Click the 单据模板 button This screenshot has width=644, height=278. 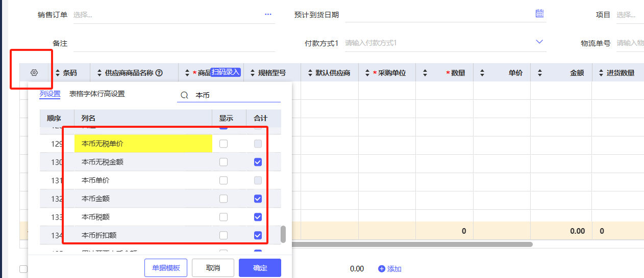165,268
